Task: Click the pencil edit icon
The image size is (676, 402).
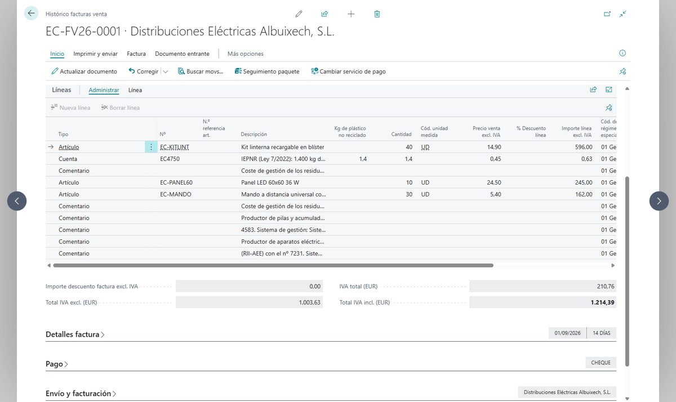Action: pos(299,14)
